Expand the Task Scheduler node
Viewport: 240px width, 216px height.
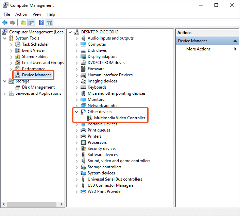pyautogui.click(x=11, y=45)
